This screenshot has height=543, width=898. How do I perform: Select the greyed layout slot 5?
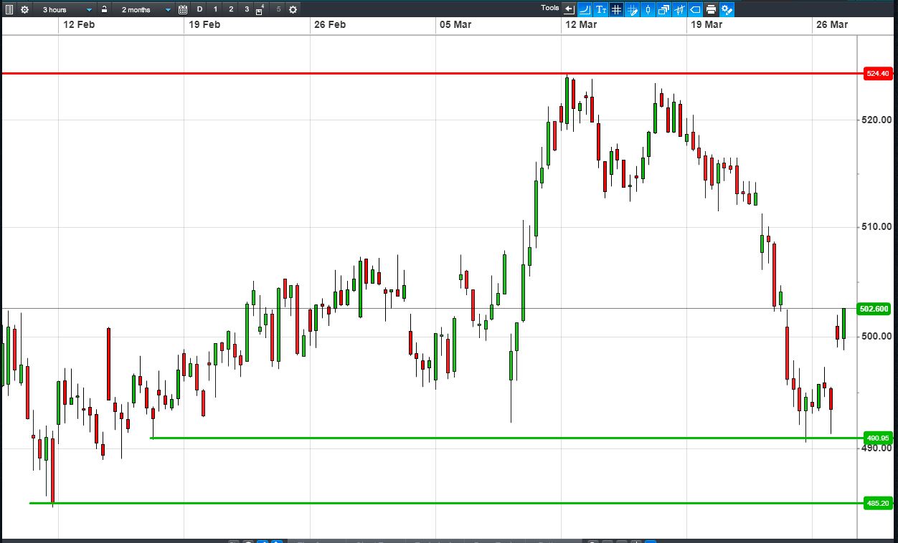[278, 9]
